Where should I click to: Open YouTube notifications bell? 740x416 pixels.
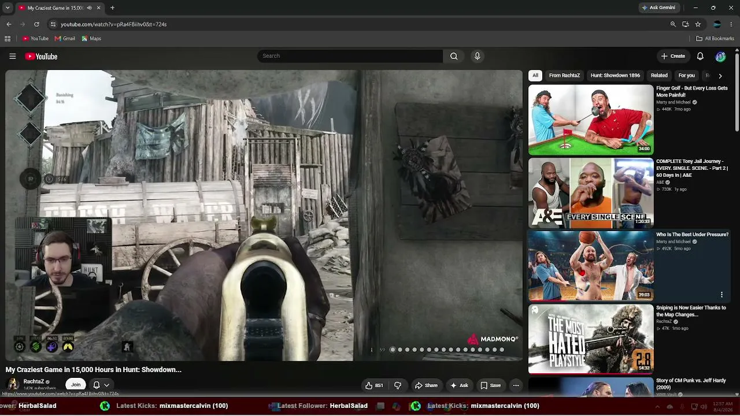pos(700,56)
